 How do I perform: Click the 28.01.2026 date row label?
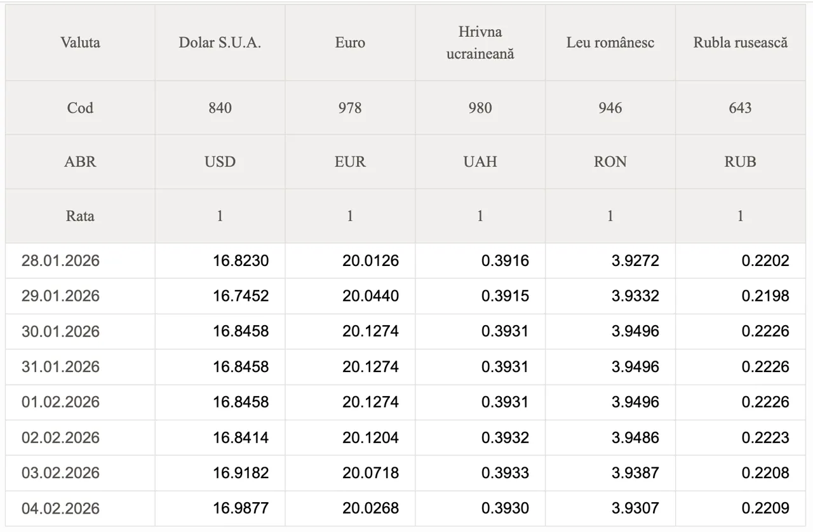click(60, 261)
